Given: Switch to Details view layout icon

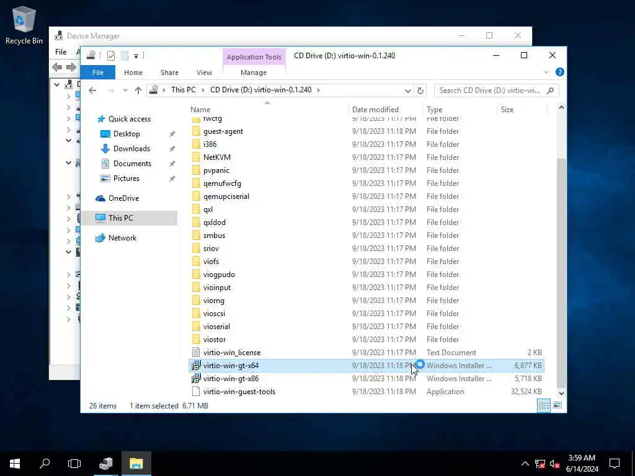Looking at the screenshot, I should coord(543,405).
